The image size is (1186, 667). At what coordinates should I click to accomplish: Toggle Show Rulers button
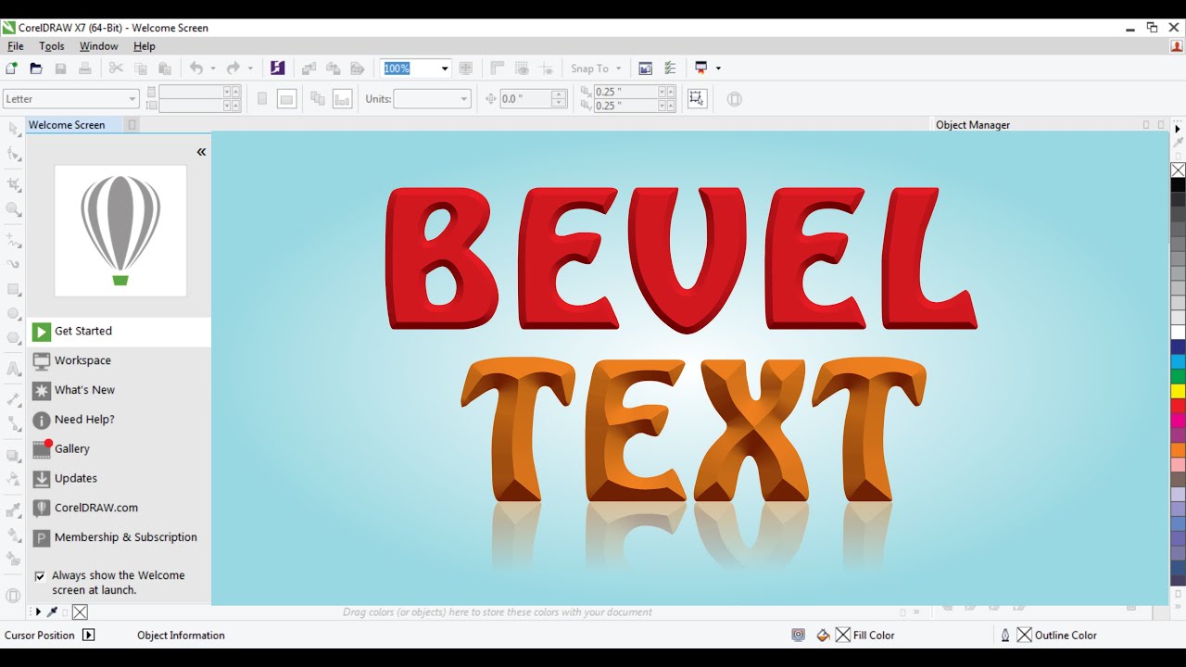[498, 68]
